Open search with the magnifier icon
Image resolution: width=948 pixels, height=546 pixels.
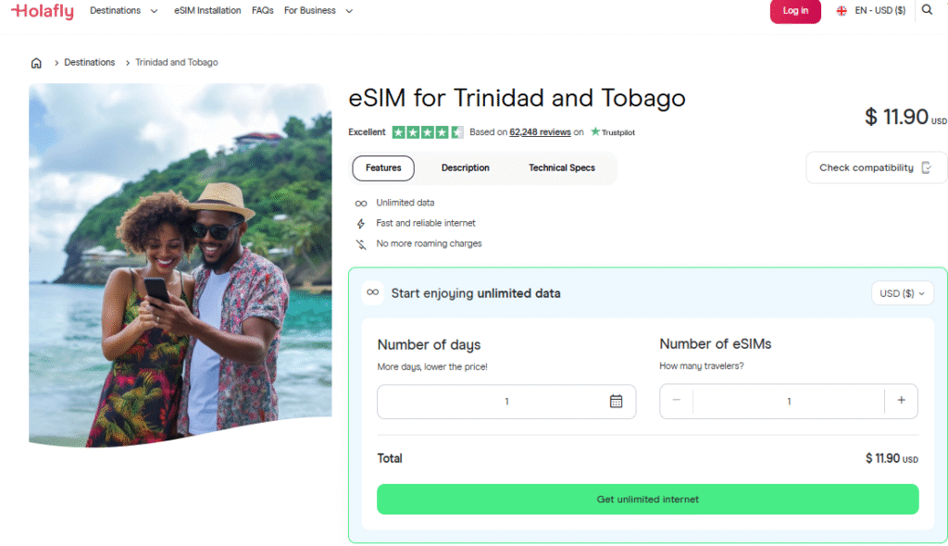pyautogui.click(x=927, y=10)
